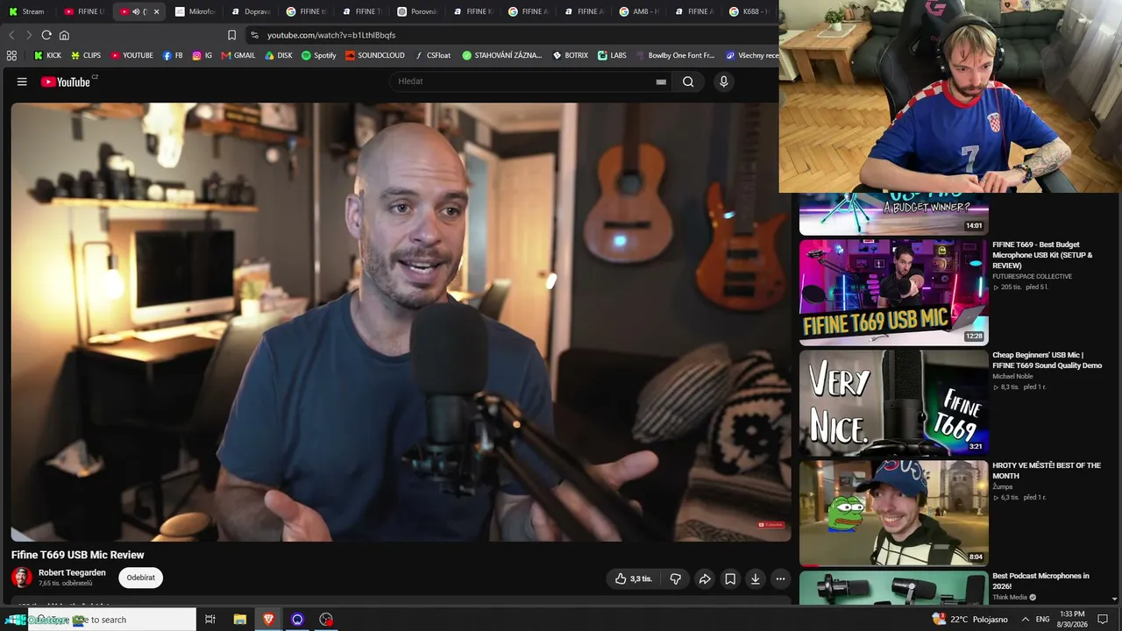Switch the ENG input language indicator
The height and width of the screenshot is (631, 1122).
point(1043,620)
